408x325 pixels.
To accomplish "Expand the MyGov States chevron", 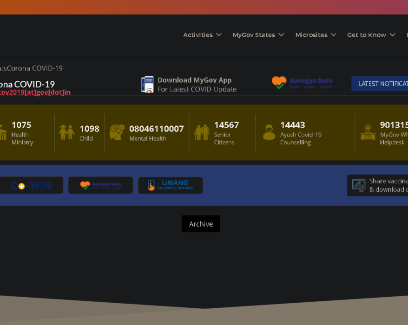I will click(281, 34).
